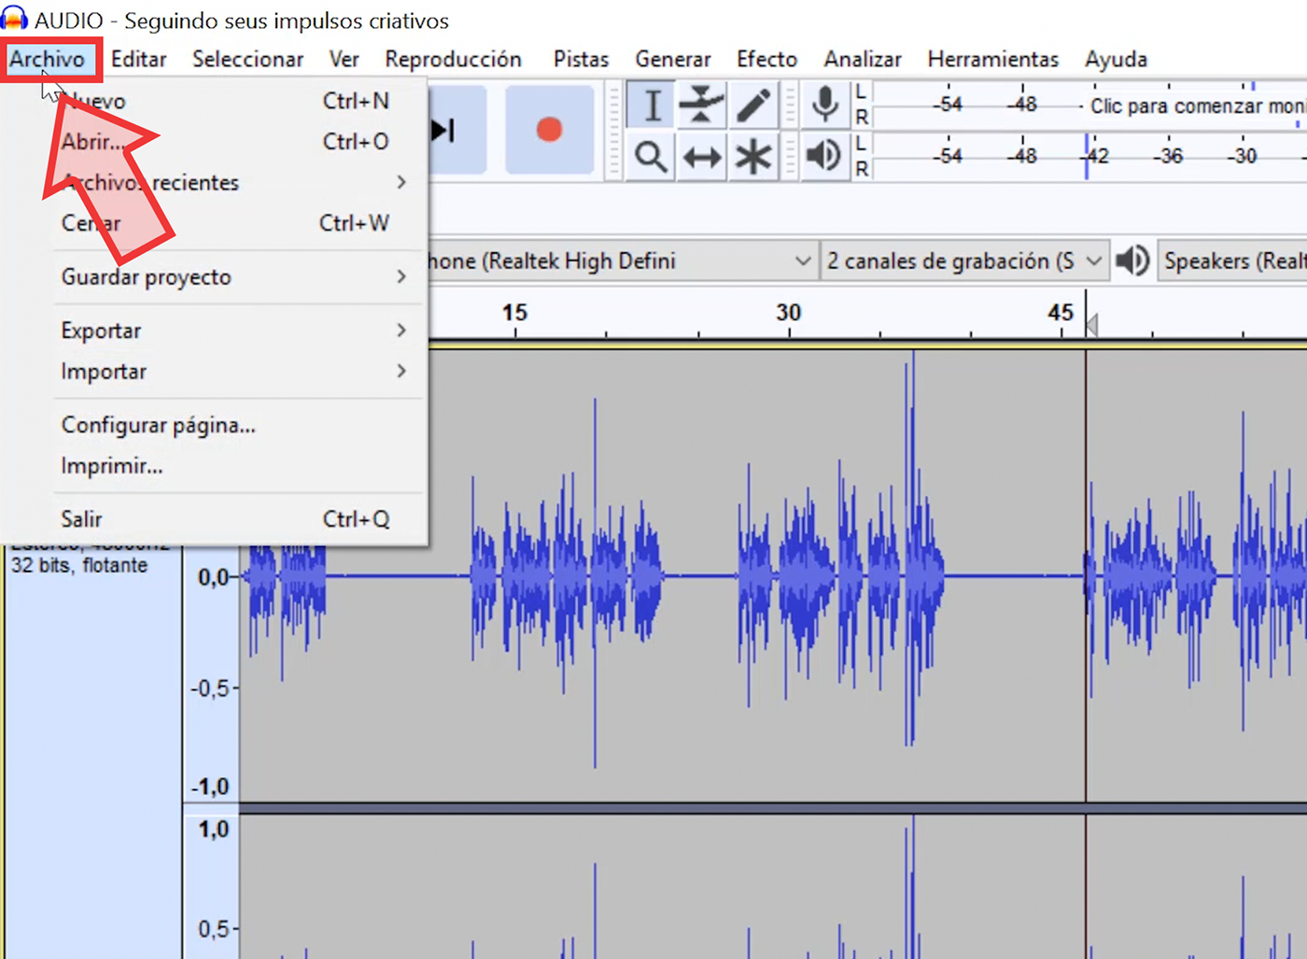Open the 2 canales de grabación dropdown
This screenshot has width=1307, height=959.
(x=964, y=261)
